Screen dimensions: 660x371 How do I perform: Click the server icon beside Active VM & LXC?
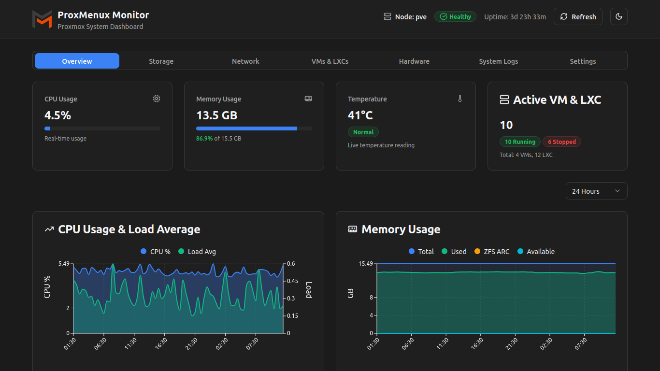[504, 100]
